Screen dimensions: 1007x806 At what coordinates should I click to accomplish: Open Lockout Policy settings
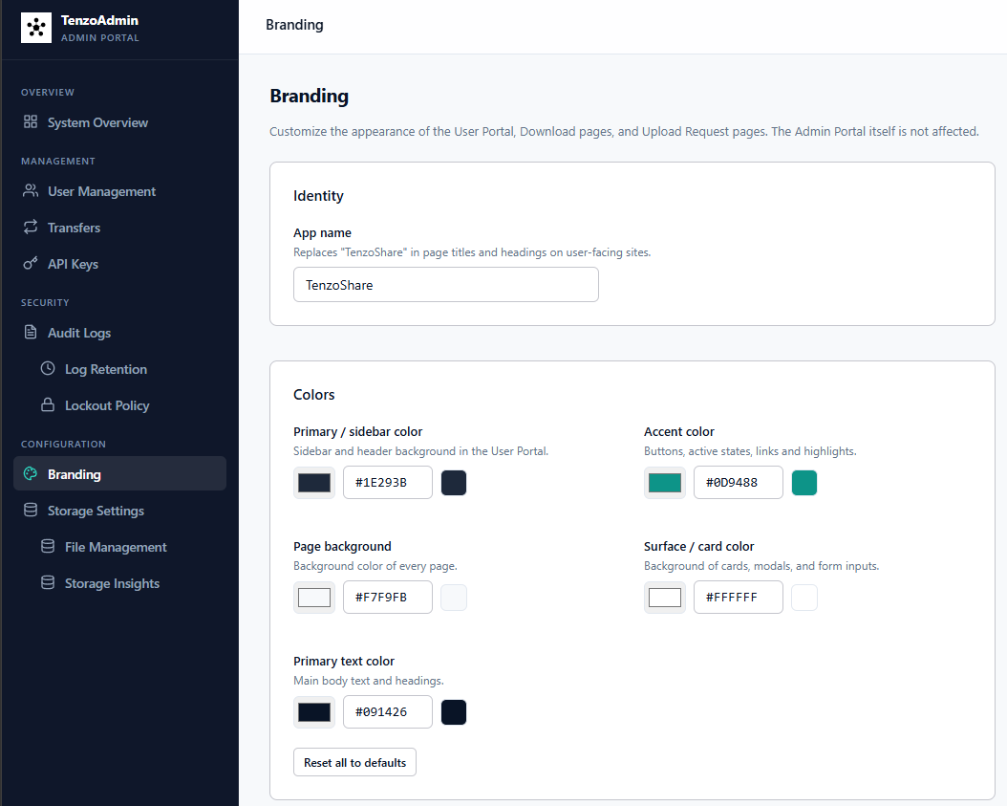click(119, 405)
